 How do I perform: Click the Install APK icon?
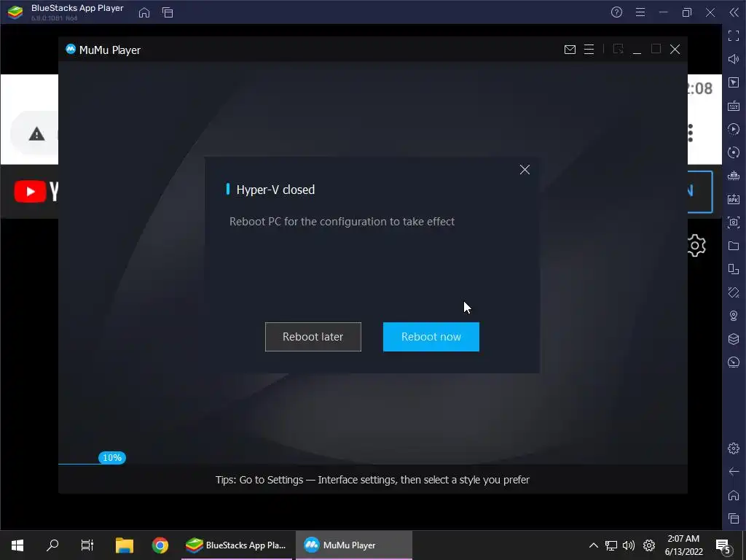734,199
